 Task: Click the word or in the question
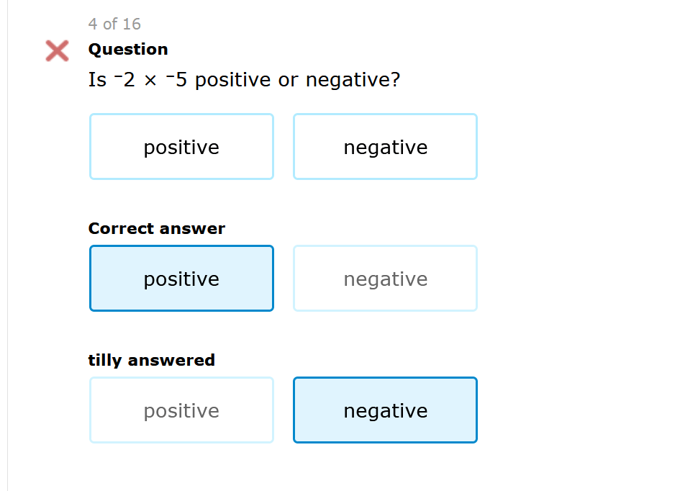[x=288, y=81]
